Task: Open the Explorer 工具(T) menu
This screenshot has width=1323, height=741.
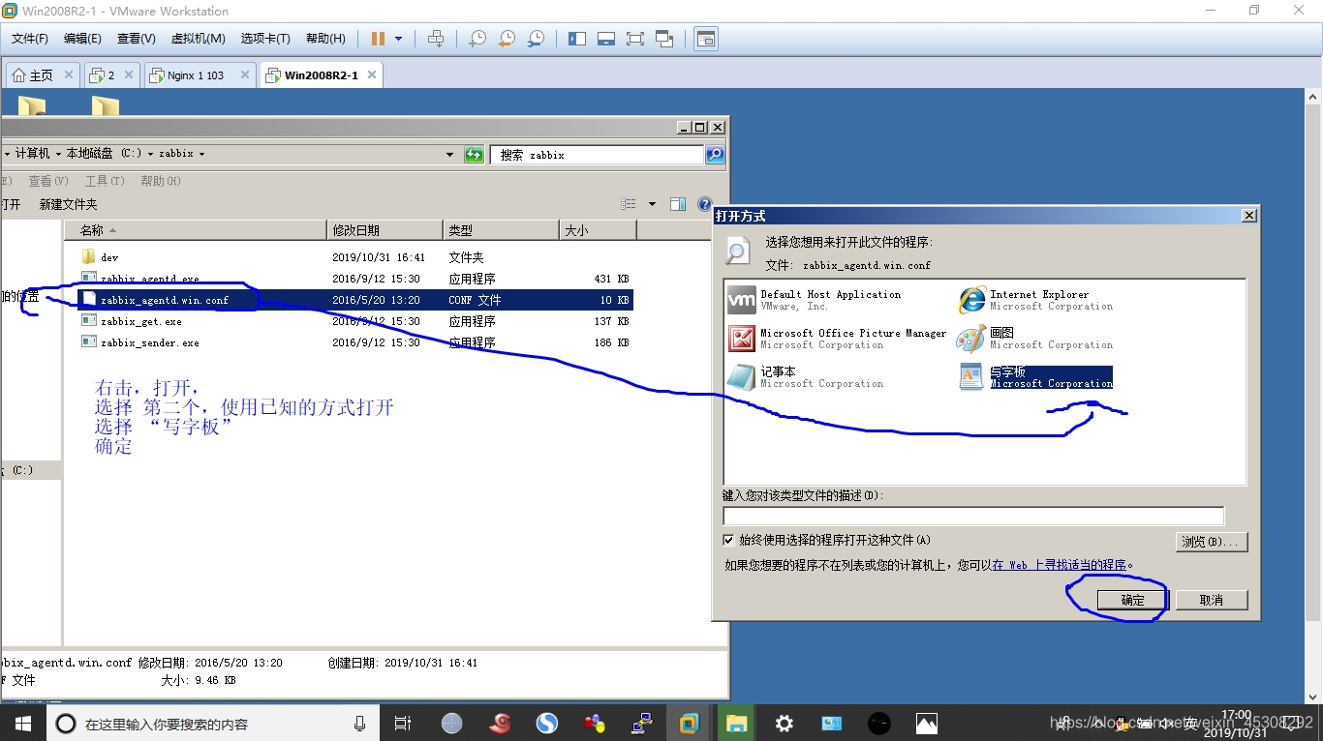Action: pos(105,181)
